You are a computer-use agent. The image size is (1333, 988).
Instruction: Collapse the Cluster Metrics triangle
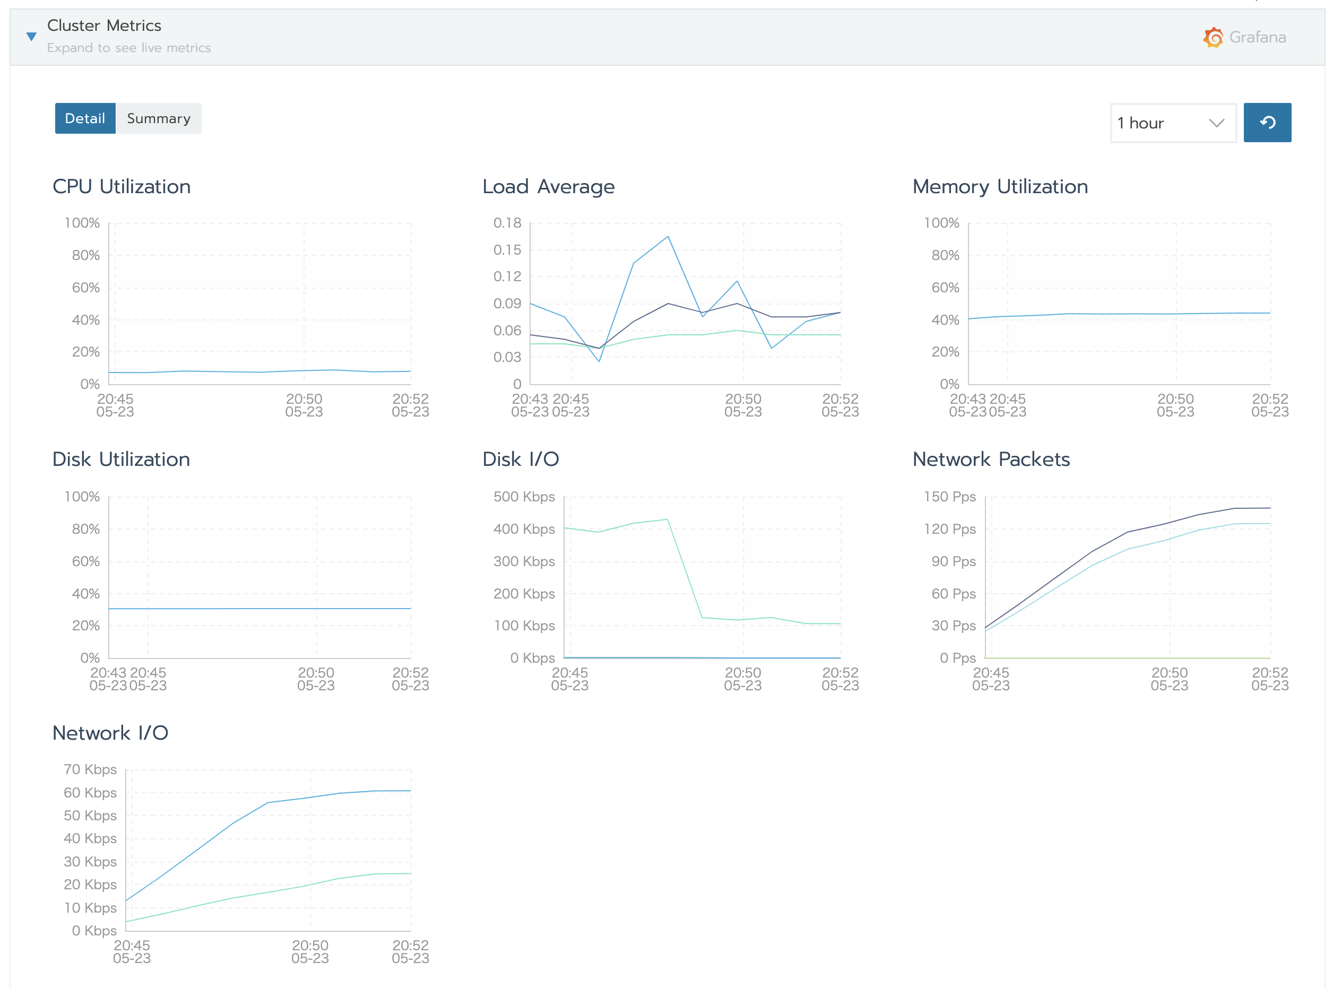pyautogui.click(x=32, y=37)
